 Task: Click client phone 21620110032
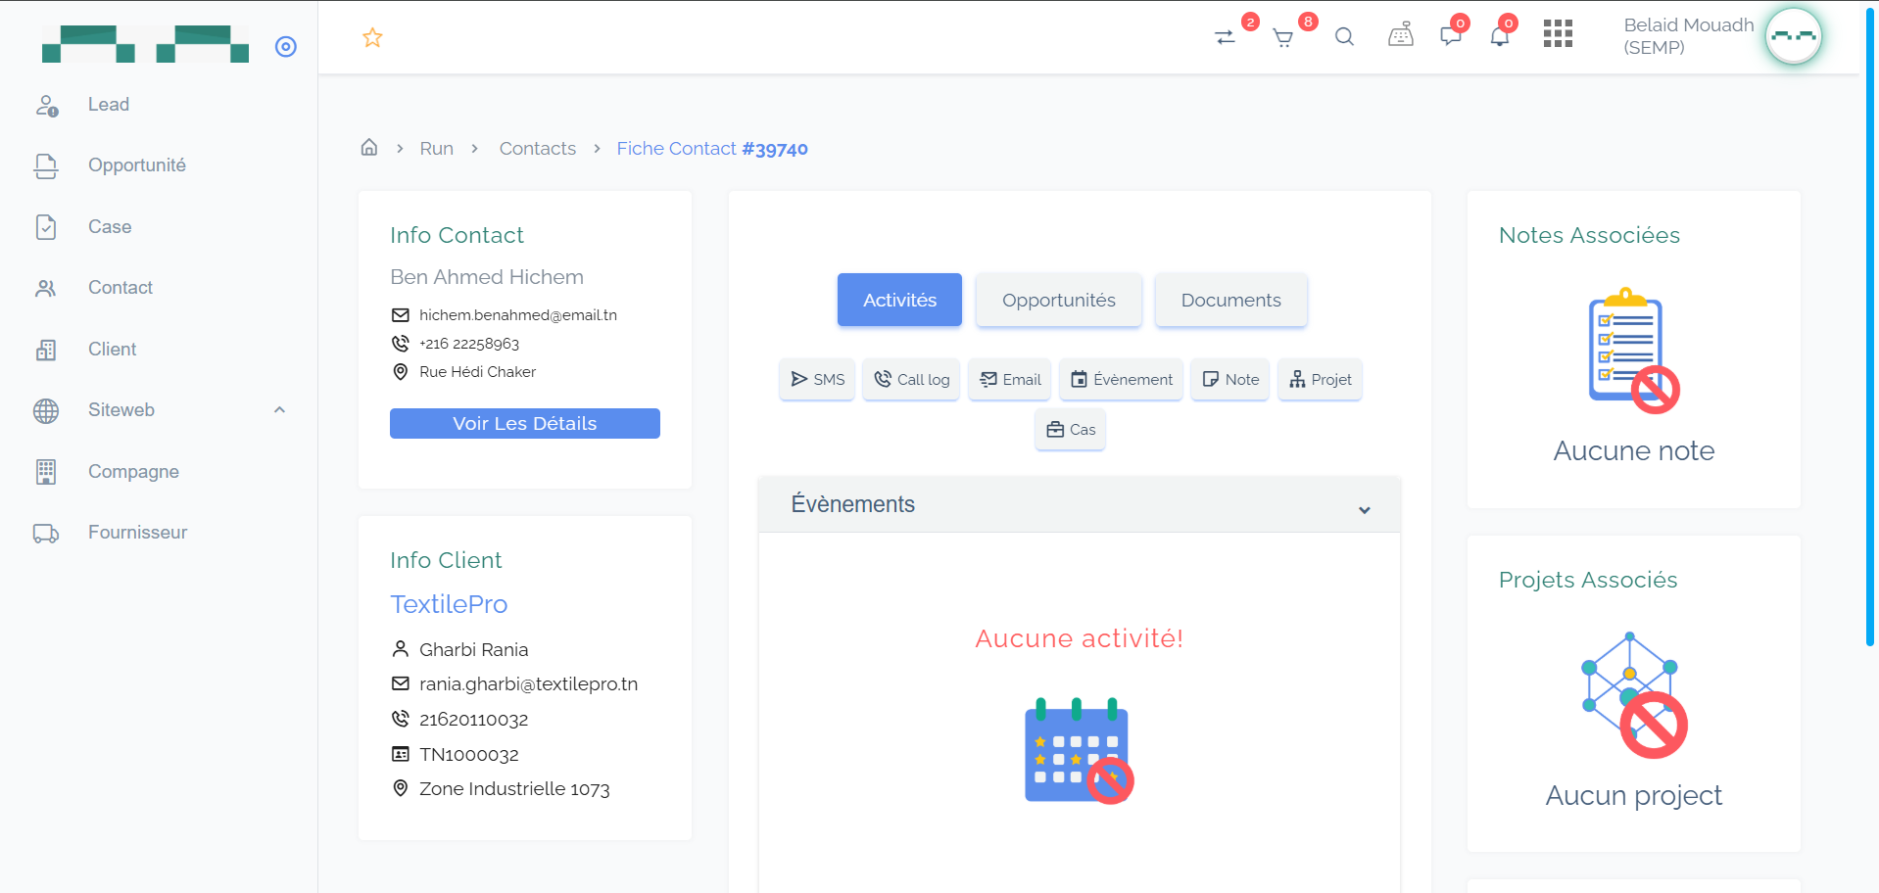(473, 720)
